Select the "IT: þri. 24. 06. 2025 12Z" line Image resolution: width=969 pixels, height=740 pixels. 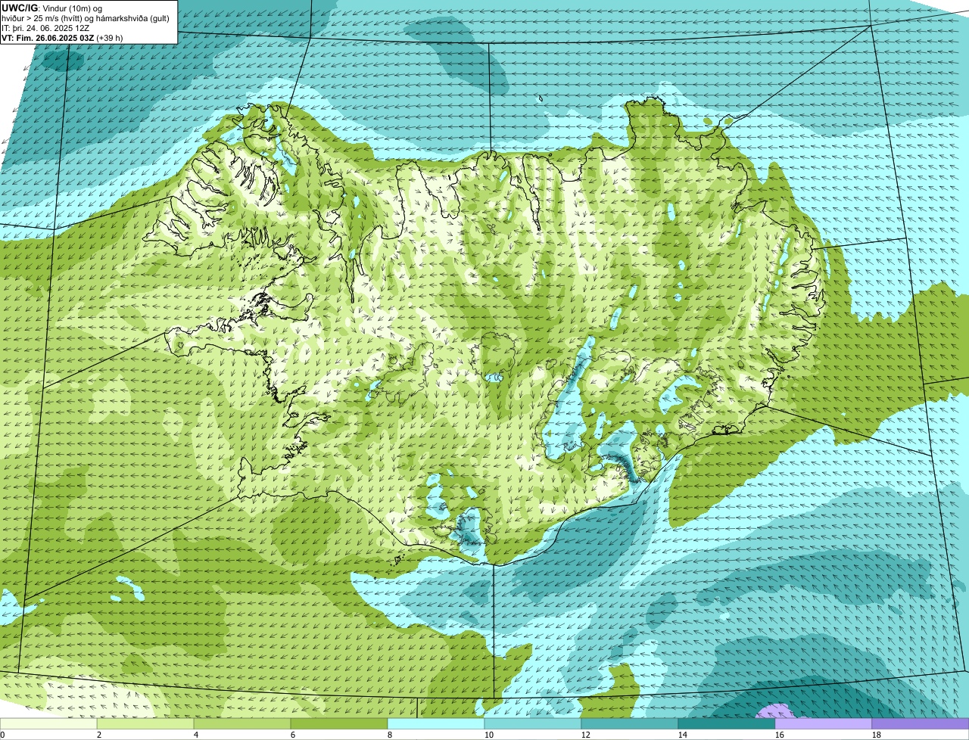pyautogui.click(x=46, y=28)
